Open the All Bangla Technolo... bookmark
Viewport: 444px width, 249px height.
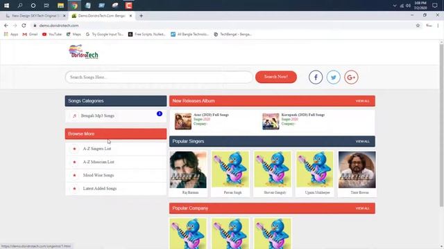(189, 34)
